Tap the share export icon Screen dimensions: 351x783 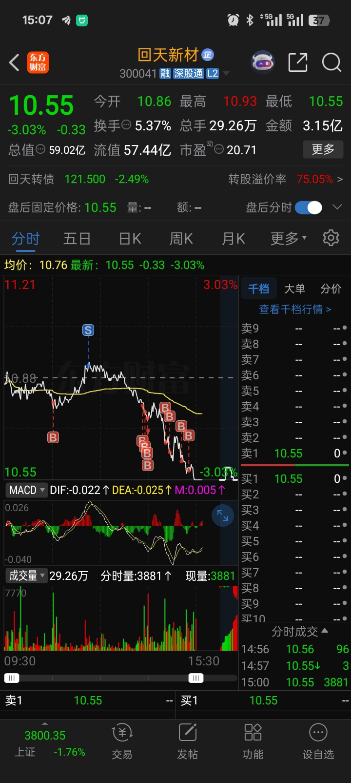pyautogui.click(x=298, y=62)
